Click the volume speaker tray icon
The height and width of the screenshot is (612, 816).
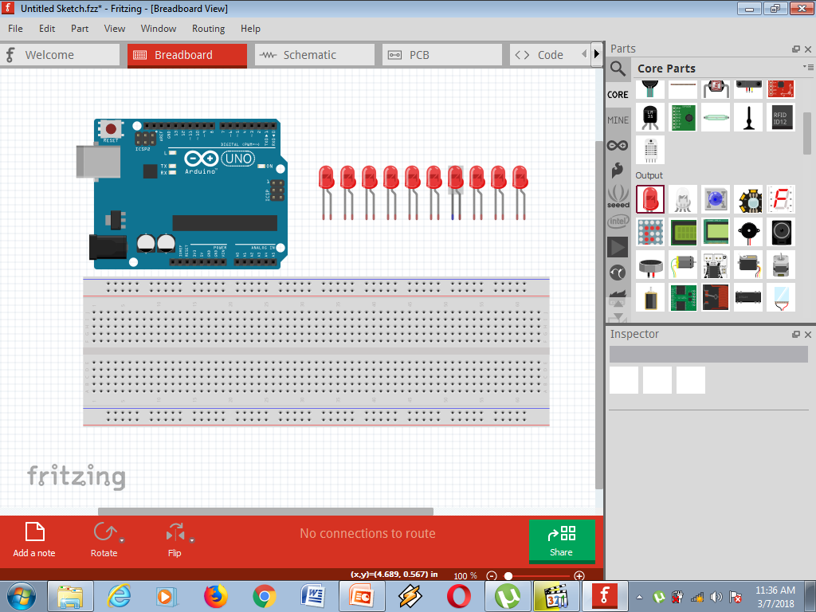[716, 597]
